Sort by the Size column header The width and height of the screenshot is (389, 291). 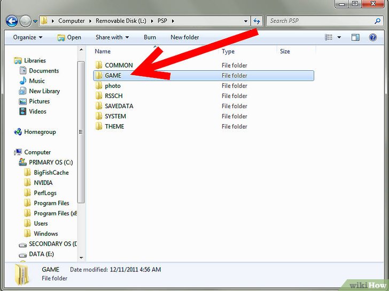click(x=285, y=51)
